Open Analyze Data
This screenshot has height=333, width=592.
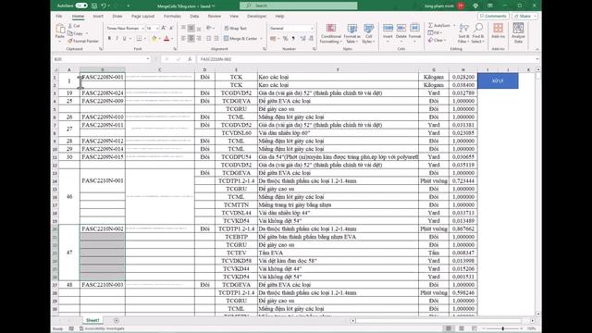(x=518, y=33)
